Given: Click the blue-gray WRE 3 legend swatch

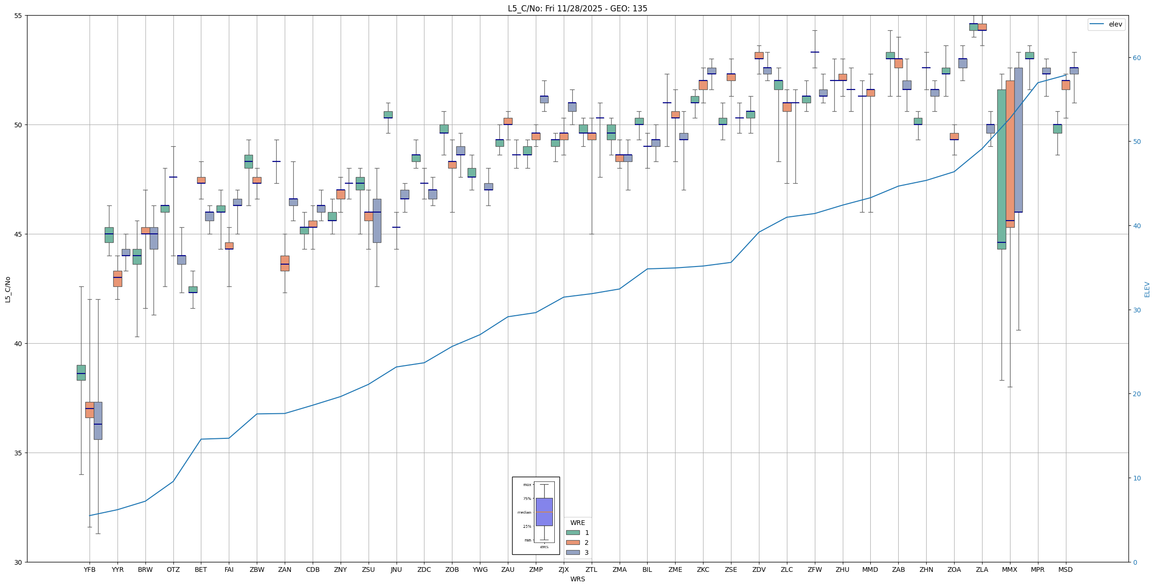Looking at the screenshot, I should (573, 552).
